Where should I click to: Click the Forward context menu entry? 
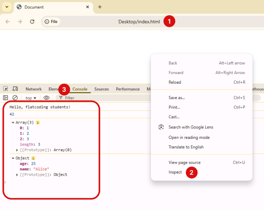point(202,73)
